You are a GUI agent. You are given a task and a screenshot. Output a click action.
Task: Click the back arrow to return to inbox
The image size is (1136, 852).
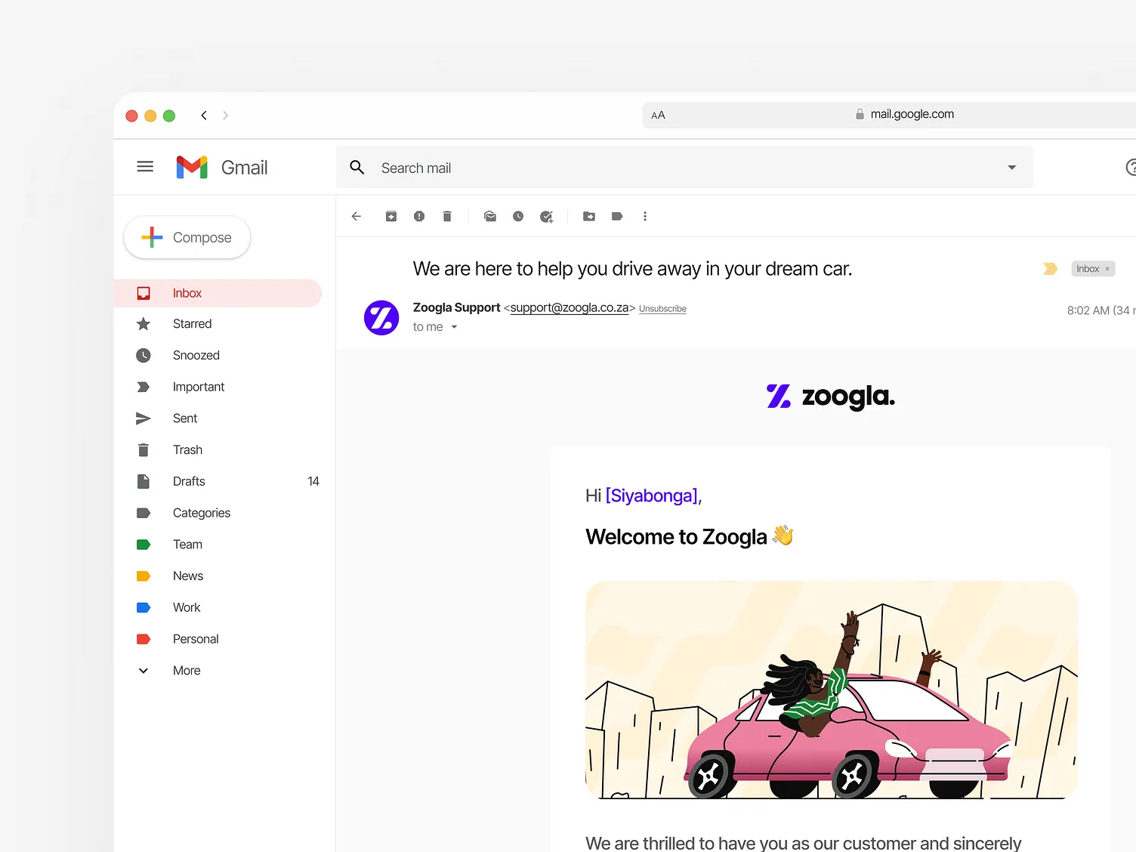coord(357,217)
